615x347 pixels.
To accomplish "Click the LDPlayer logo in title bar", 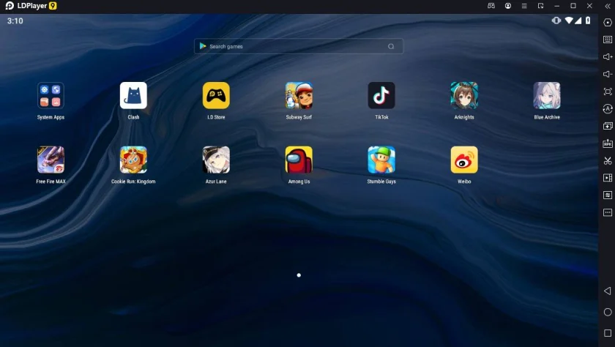I will 10,6.
